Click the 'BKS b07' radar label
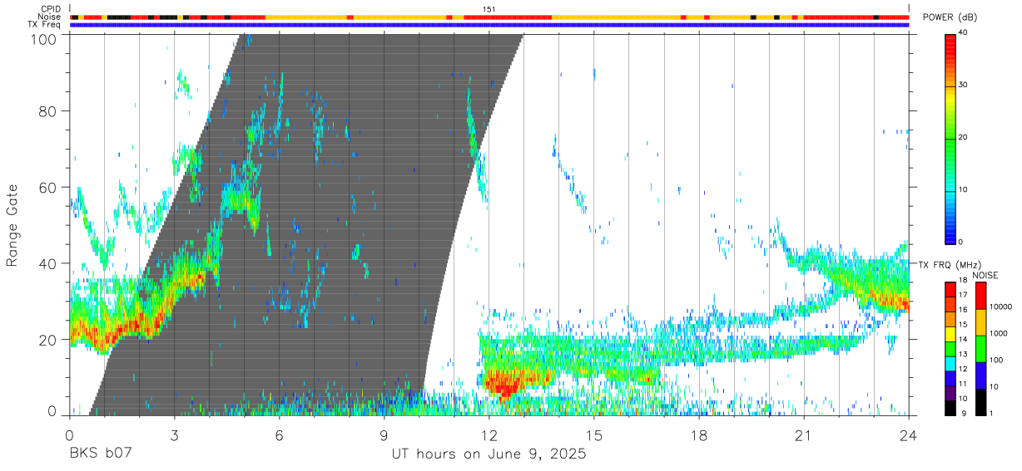Image resolution: width=1022 pixels, height=471 pixels. tap(100, 454)
